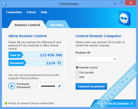Click the Personal Password lock icon
Viewport: 138px width, 109px height.
tap(12, 86)
